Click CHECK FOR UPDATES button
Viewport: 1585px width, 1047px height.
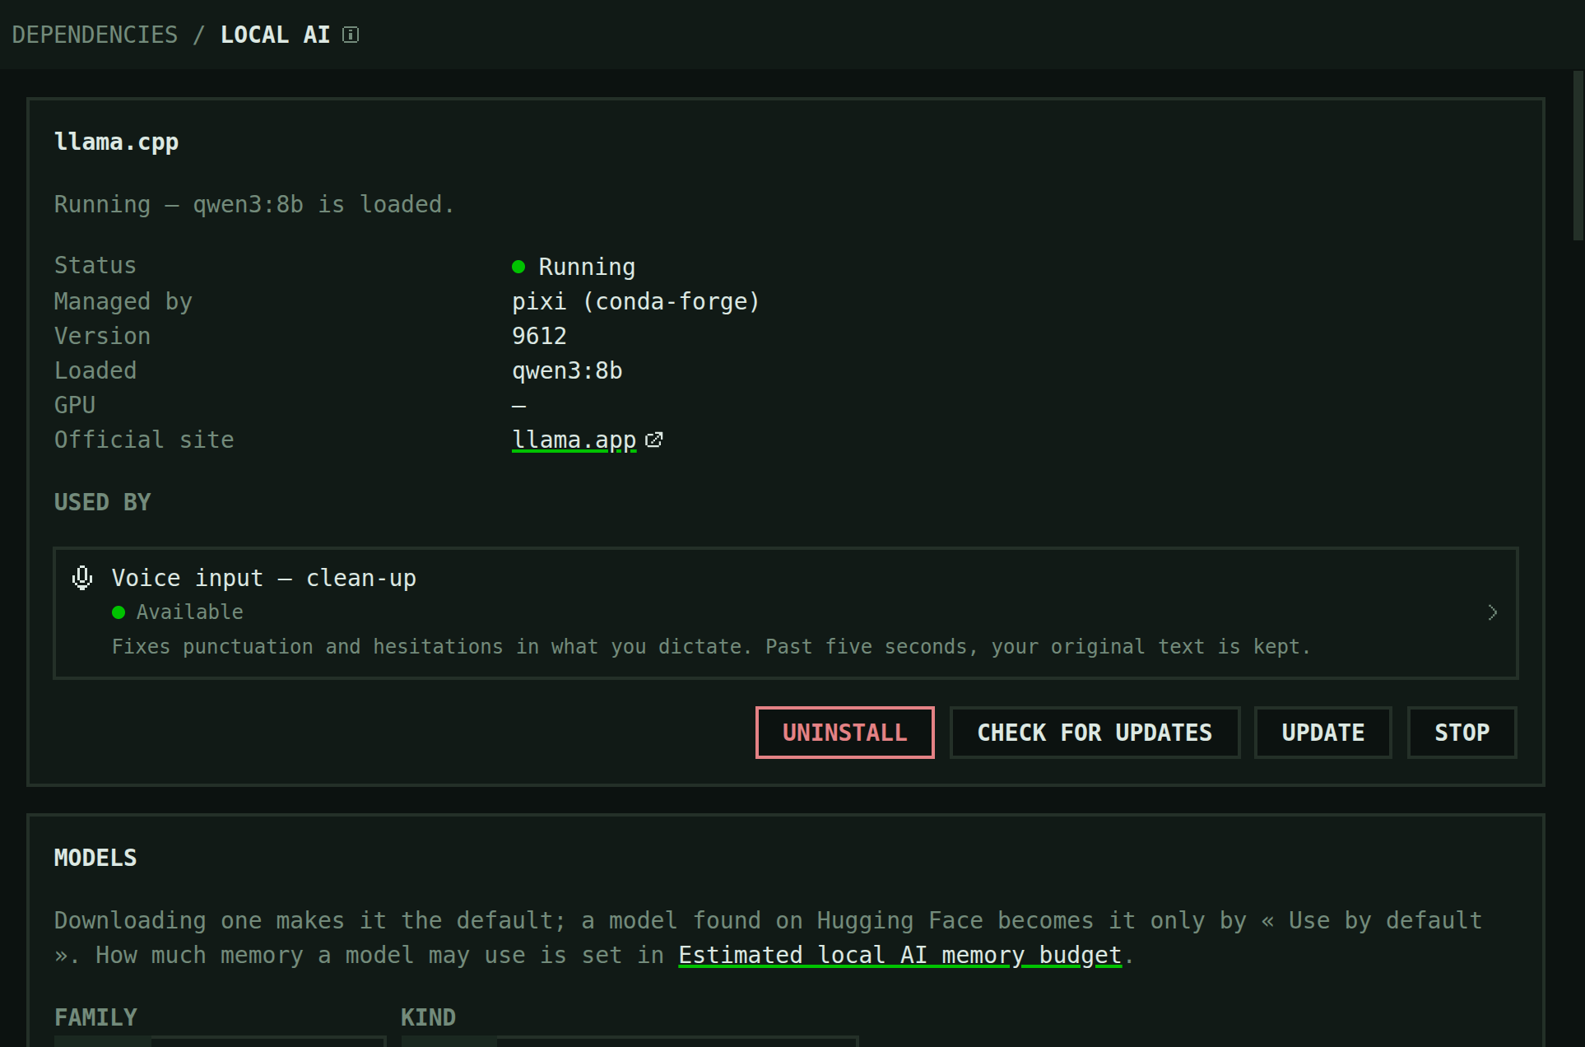(1095, 733)
